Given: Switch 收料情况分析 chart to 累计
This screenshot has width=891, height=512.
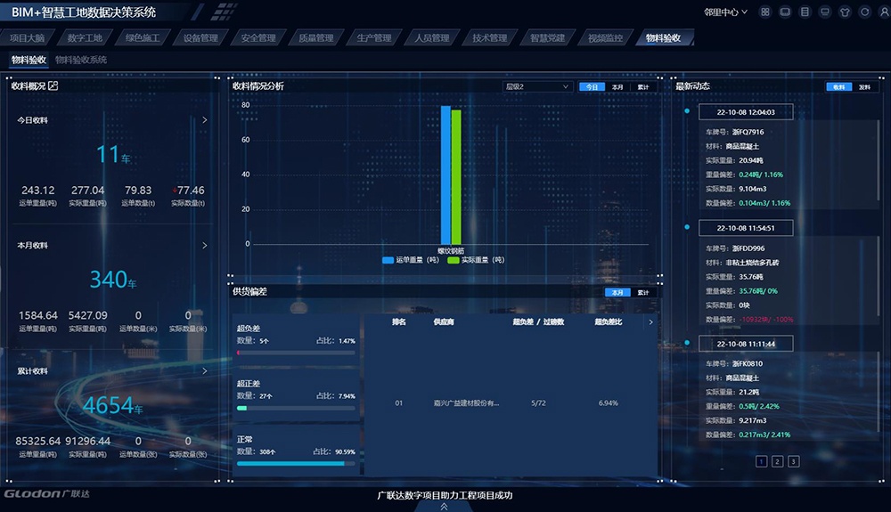Looking at the screenshot, I should [642, 87].
